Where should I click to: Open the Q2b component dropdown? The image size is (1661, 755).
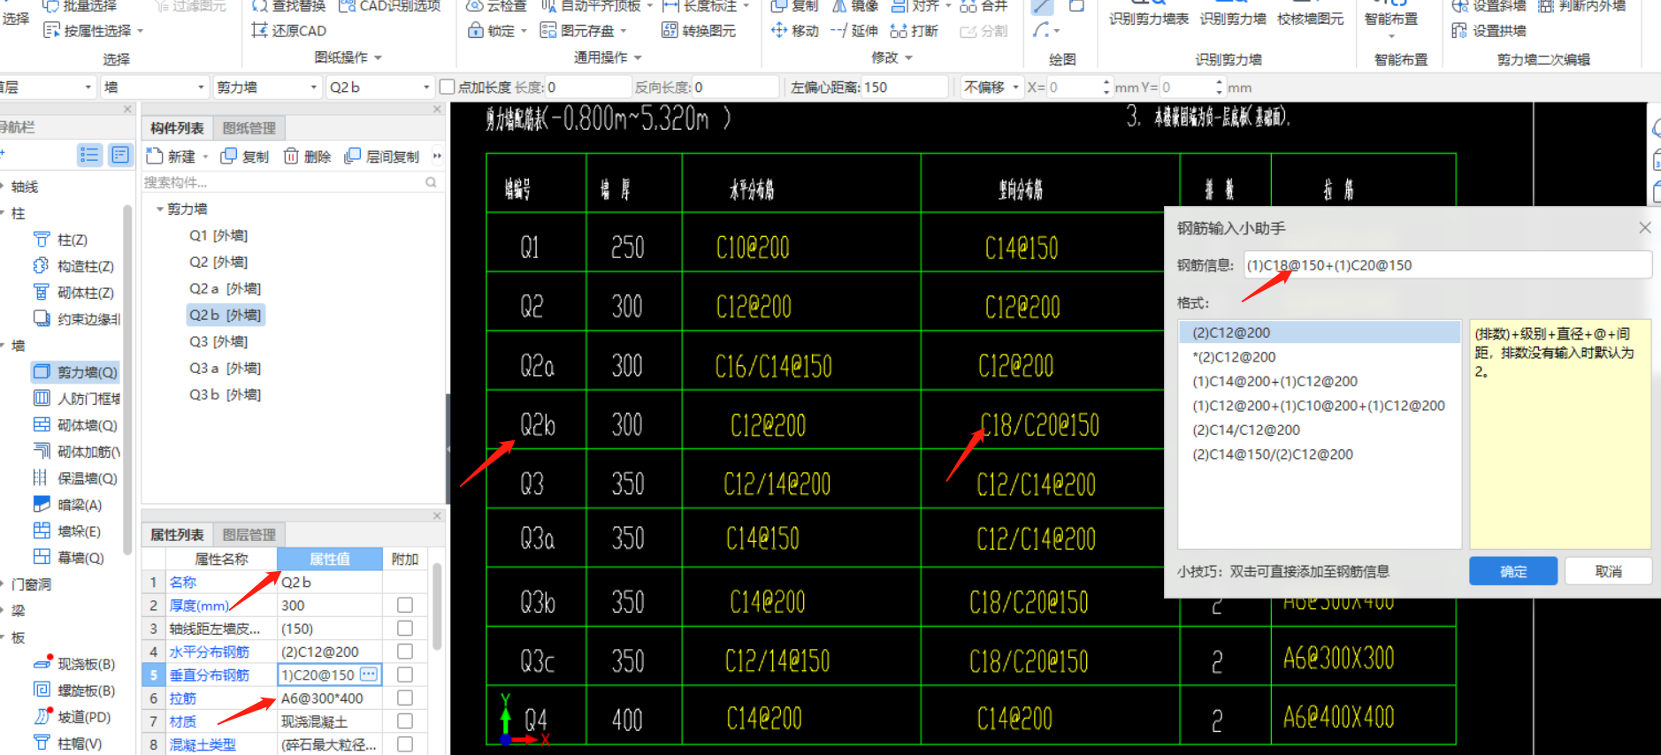pyautogui.click(x=426, y=87)
